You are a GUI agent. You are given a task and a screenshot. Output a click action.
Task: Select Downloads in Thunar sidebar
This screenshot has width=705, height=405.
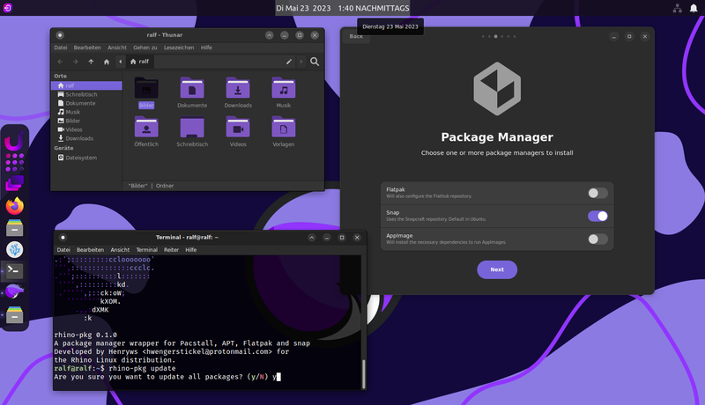tap(86, 138)
